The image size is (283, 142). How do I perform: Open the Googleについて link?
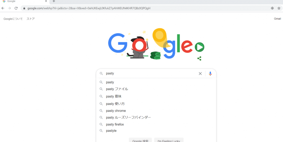pos(13,19)
